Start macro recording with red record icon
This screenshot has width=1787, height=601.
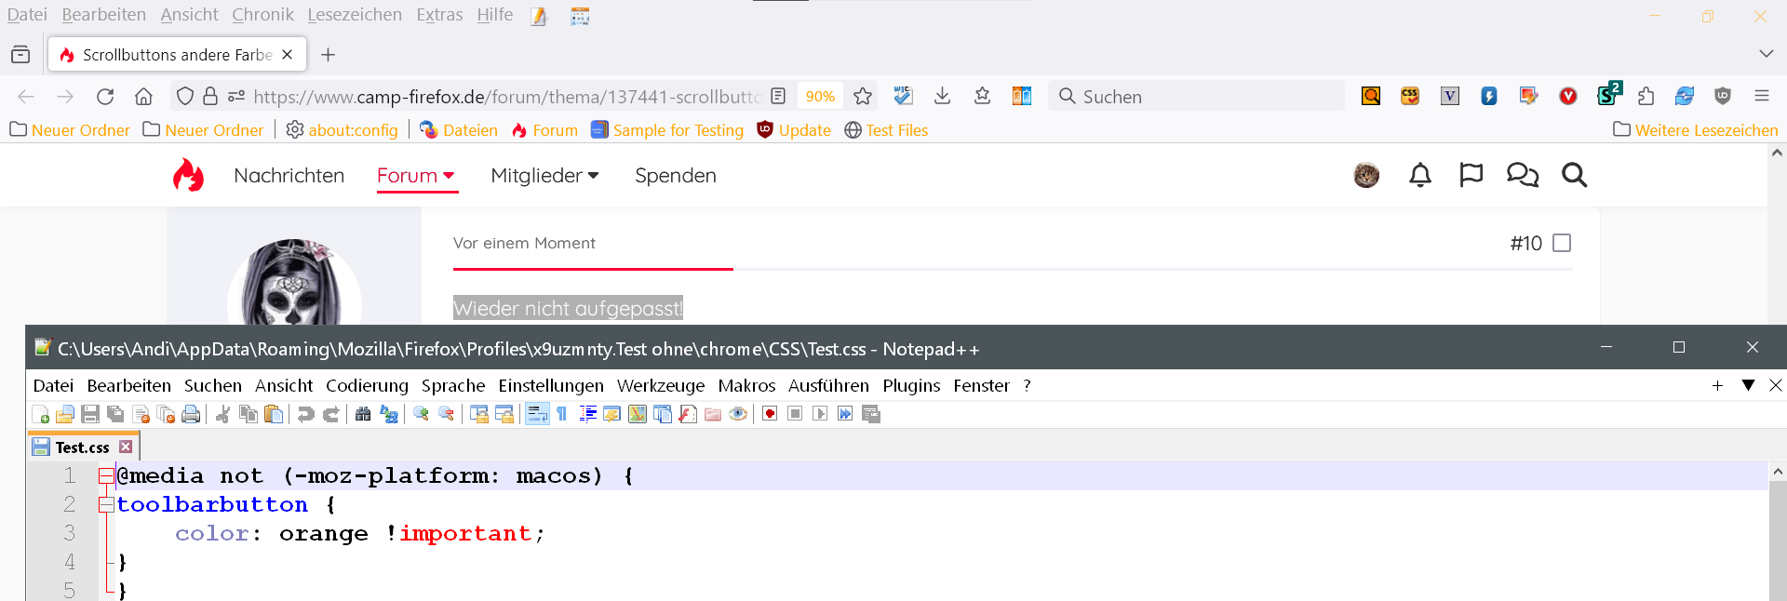point(770,414)
